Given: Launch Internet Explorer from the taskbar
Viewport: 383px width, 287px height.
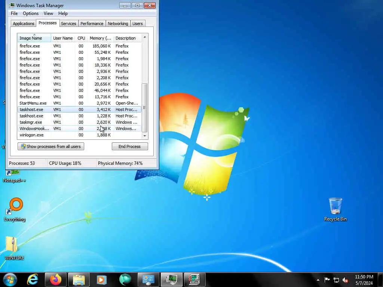Looking at the screenshot, I should click(x=33, y=280).
